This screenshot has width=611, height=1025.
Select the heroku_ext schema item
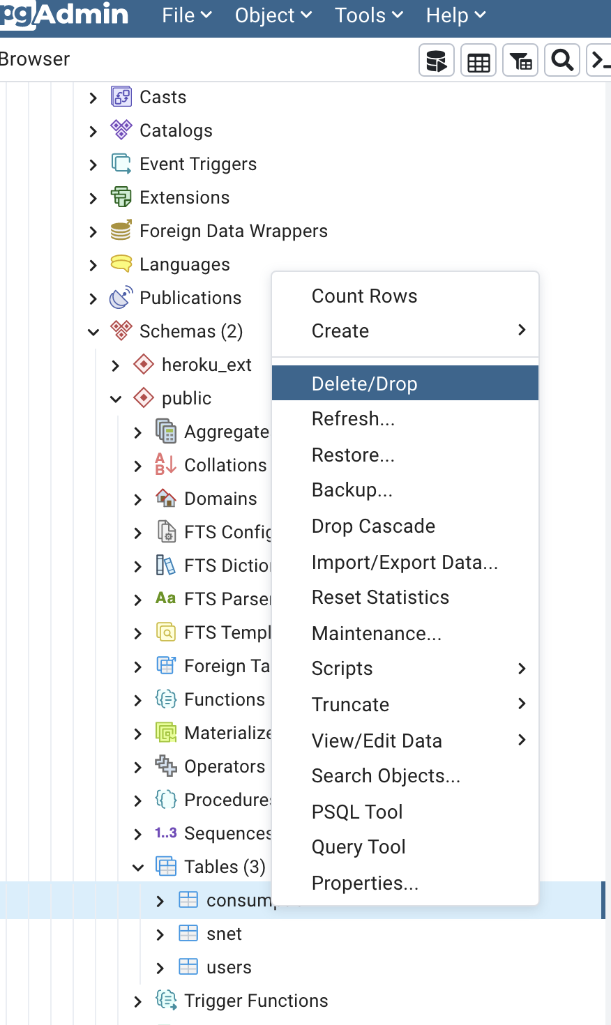pyautogui.click(x=206, y=365)
